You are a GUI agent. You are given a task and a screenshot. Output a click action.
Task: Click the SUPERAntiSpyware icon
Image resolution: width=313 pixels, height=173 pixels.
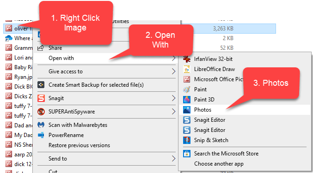click(41, 112)
